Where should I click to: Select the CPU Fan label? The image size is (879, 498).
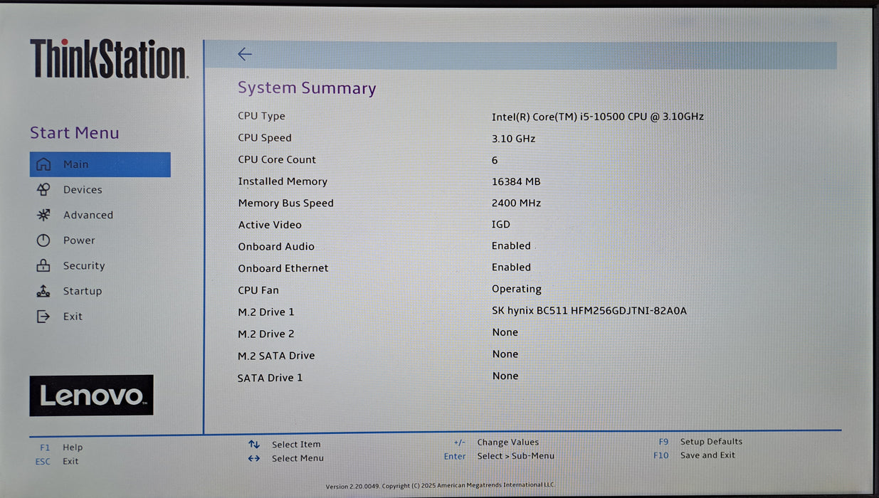258,290
